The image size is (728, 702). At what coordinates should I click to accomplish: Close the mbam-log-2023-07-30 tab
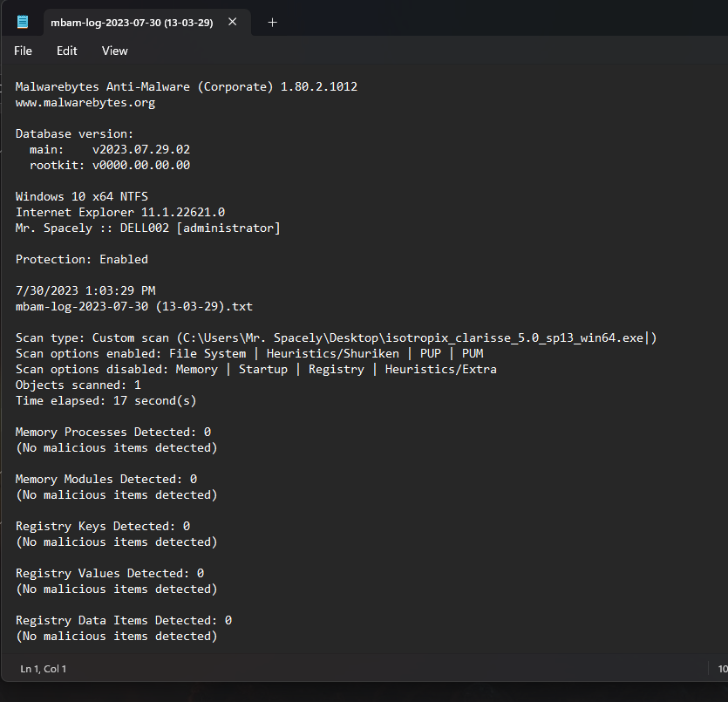[x=233, y=22]
